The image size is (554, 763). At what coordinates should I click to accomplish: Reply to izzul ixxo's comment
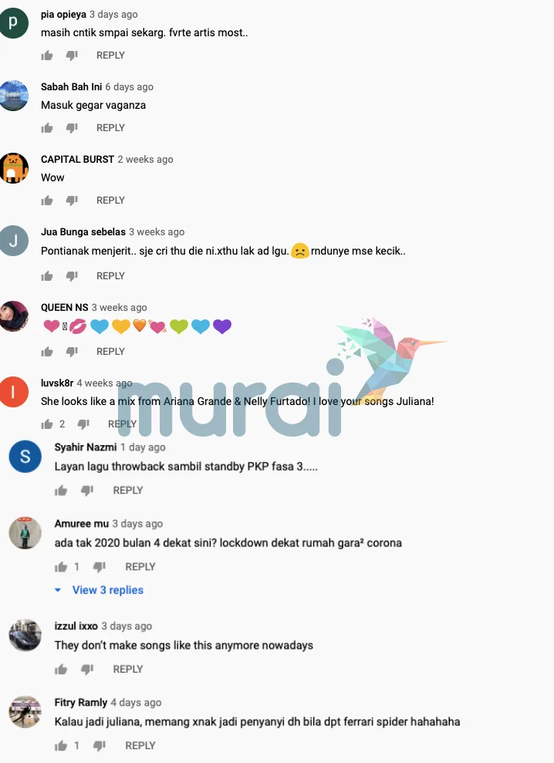click(128, 670)
